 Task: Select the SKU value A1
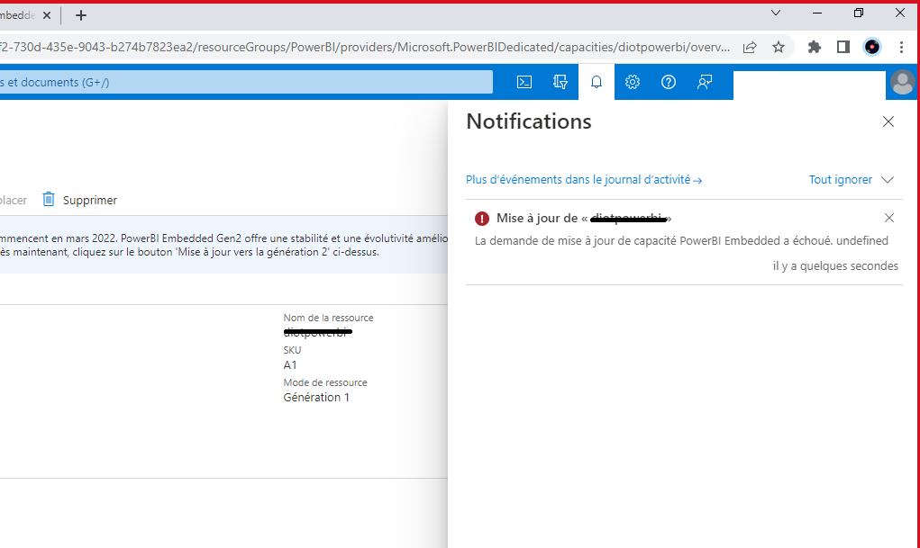click(290, 365)
